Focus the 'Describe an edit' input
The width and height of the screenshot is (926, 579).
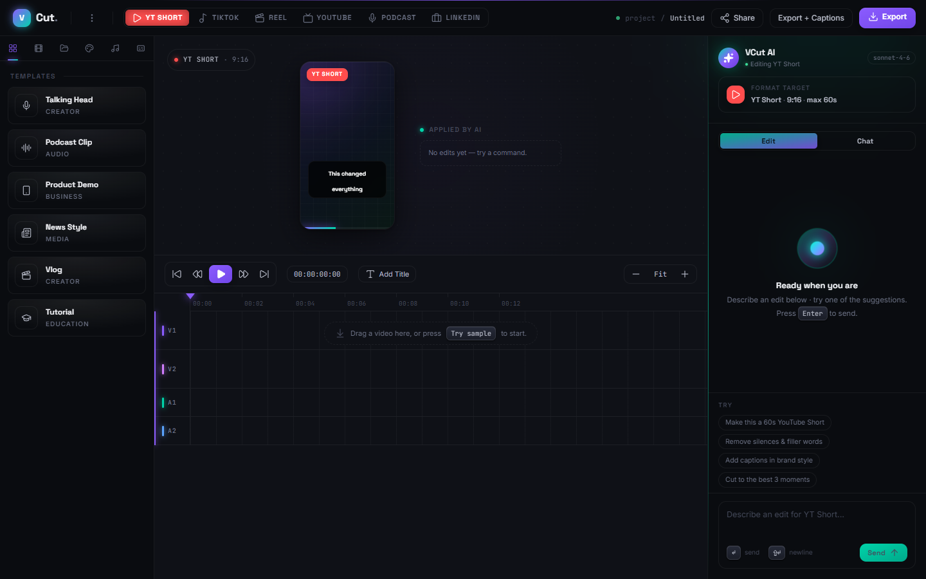(x=817, y=521)
